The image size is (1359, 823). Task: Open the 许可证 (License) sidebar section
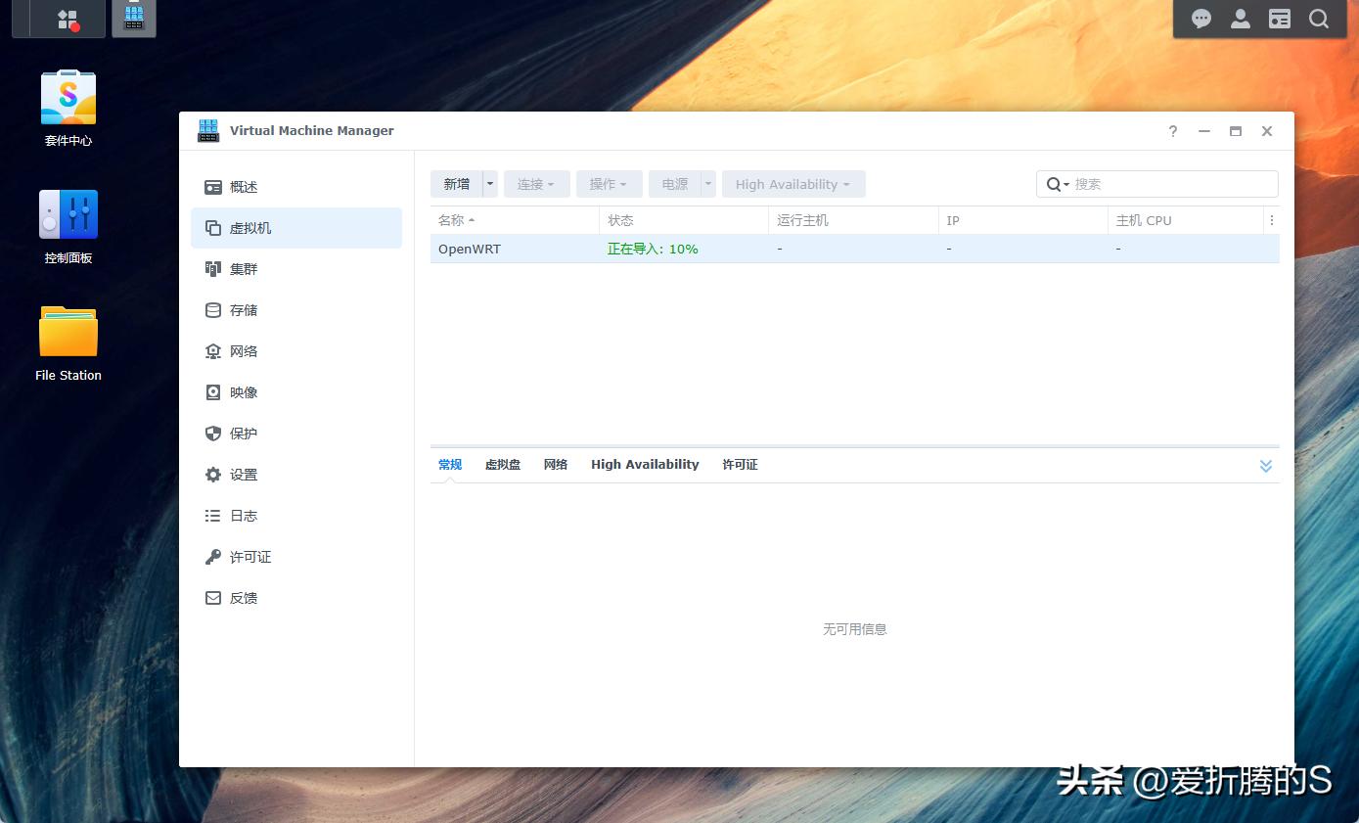250,556
